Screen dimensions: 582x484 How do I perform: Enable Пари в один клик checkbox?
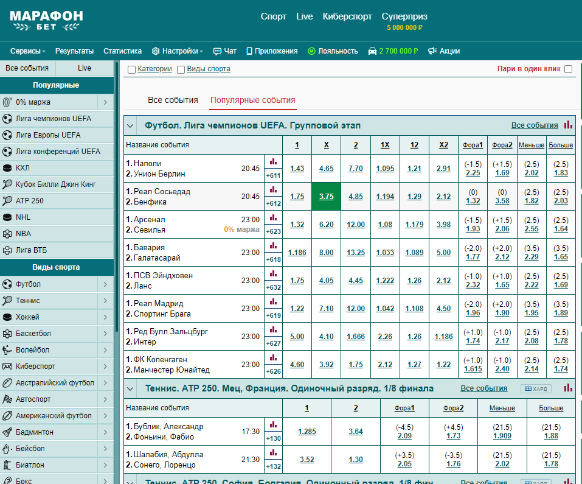[568, 69]
